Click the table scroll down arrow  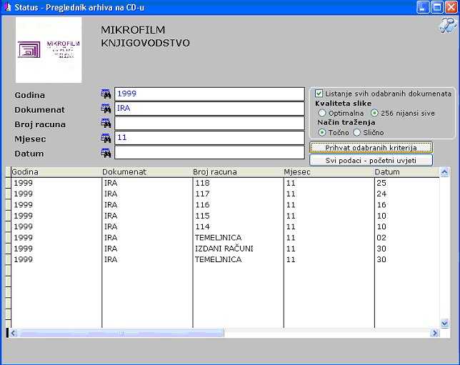coord(444,324)
